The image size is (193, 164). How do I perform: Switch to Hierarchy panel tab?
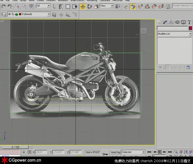(x=171, y=22)
